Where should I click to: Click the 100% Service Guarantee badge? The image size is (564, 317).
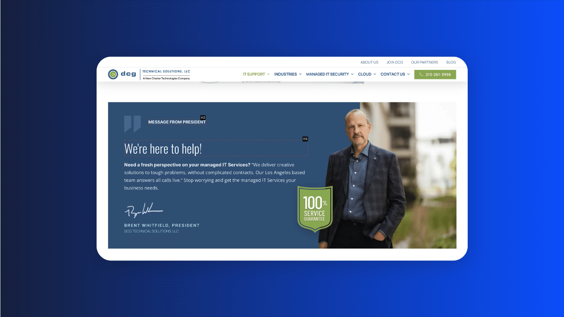pos(315,209)
